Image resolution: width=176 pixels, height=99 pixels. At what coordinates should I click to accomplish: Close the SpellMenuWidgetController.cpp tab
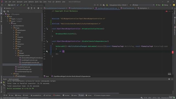click(x=119, y=8)
